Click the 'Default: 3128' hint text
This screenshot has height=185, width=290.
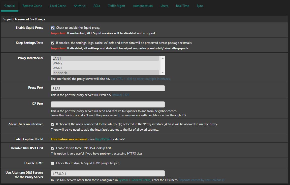click(120, 95)
